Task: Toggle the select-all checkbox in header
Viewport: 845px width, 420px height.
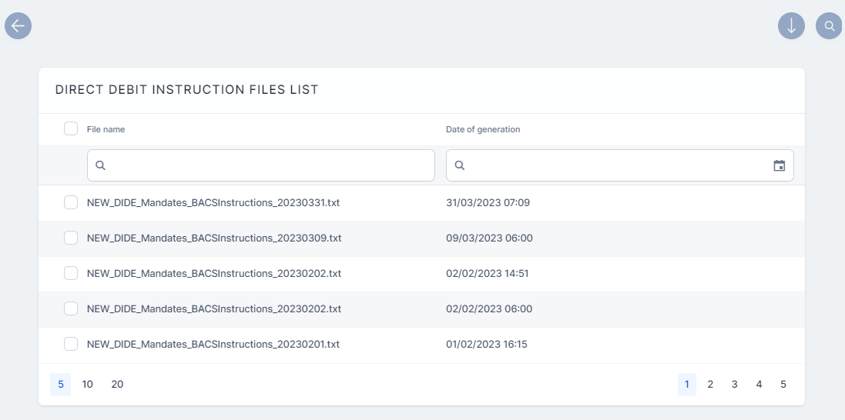Action: click(x=71, y=128)
